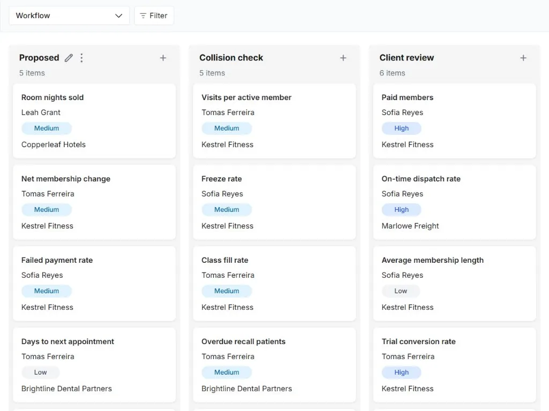Open the Trial conversion rate card
The height and width of the screenshot is (411, 549).
tap(455, 365)
